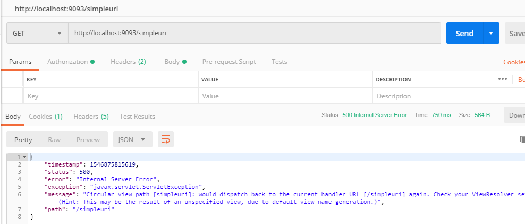
Task: Switch to Raw response view
Action: click(x=54, y=139)
